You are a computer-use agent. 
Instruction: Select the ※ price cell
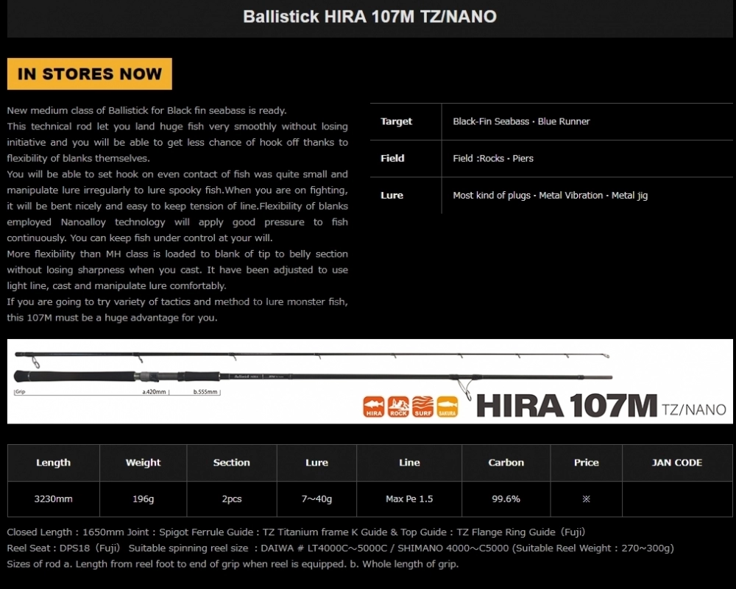click(587, 499)
